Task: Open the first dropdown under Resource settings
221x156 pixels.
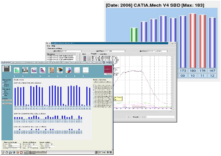Action: 15,144
